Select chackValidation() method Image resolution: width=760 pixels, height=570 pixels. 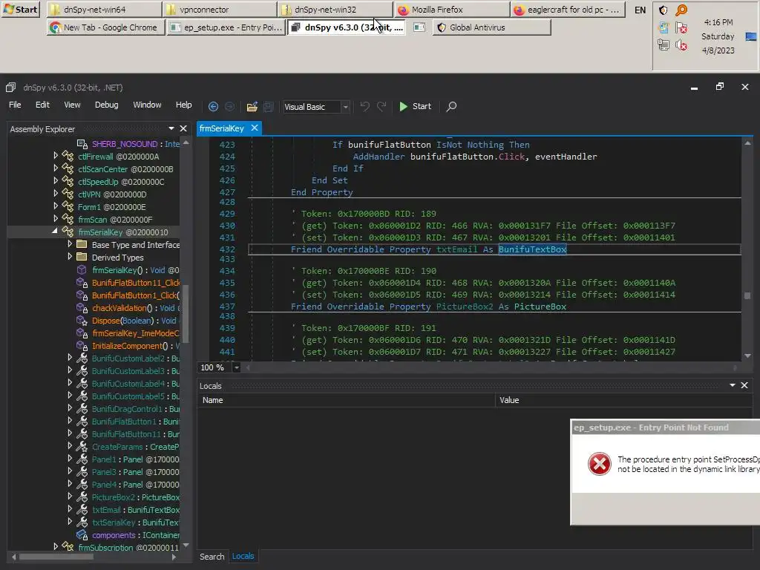[x=136, y=308]
